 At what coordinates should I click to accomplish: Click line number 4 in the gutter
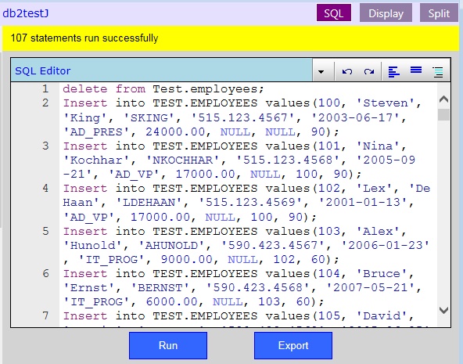point(45,188)
